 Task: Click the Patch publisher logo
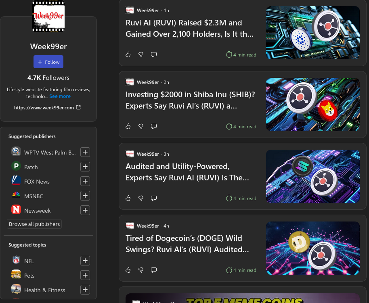tap(16, 166)
